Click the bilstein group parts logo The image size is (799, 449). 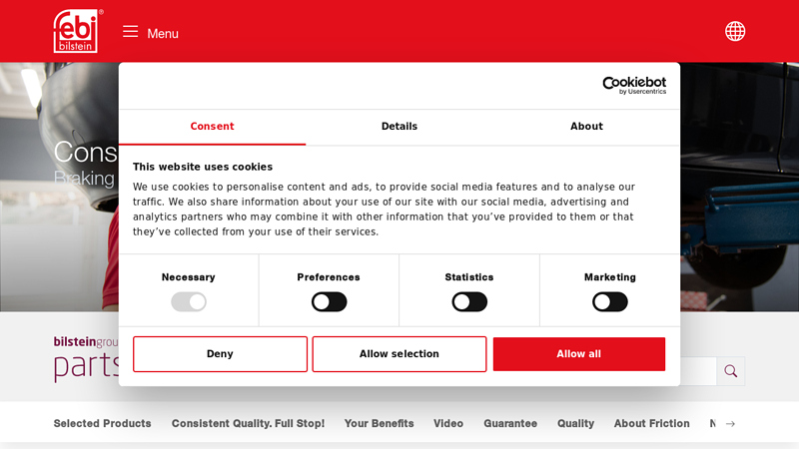86,357
